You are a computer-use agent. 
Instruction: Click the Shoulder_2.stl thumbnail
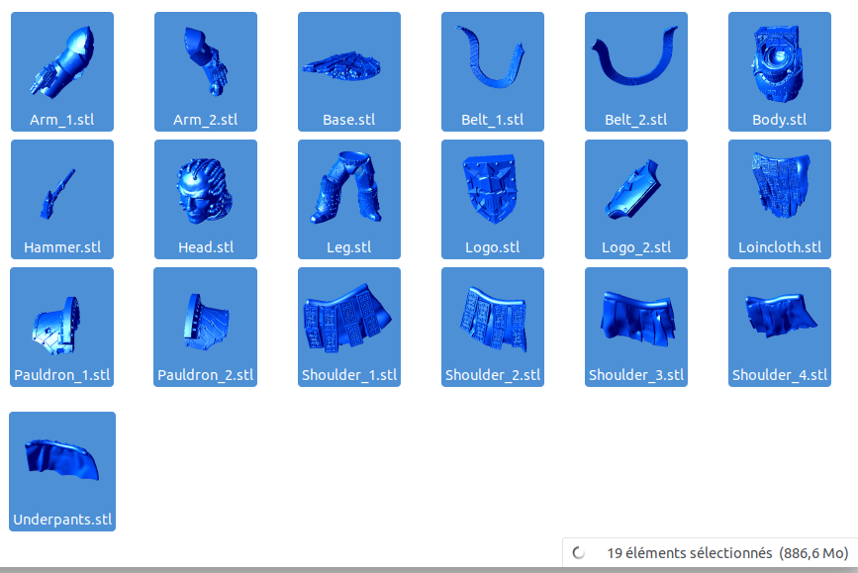(494, 318)
